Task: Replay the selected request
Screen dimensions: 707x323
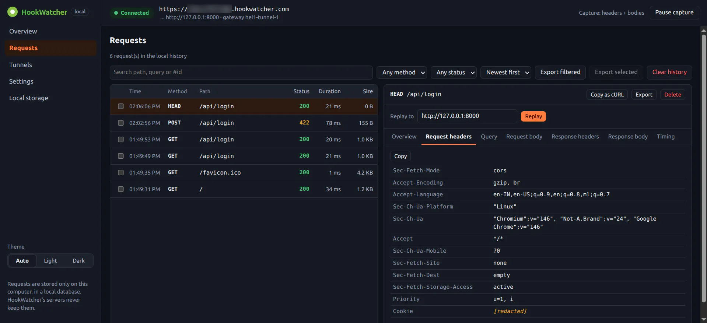Action: pos(533,116)
